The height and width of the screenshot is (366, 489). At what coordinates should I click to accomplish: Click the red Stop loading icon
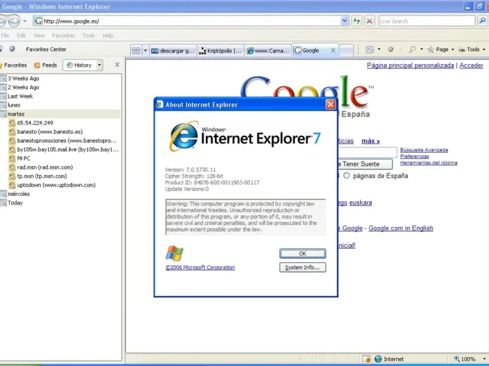(369, 21)
